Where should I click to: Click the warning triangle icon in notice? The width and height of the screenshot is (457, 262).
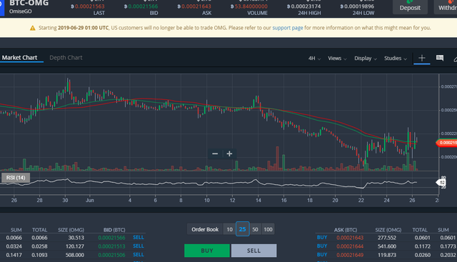pos(33,28)
